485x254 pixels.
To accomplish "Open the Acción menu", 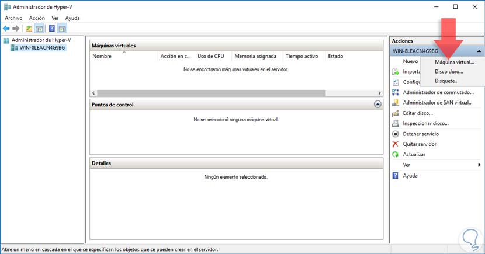I will click(x=37, y=18).
